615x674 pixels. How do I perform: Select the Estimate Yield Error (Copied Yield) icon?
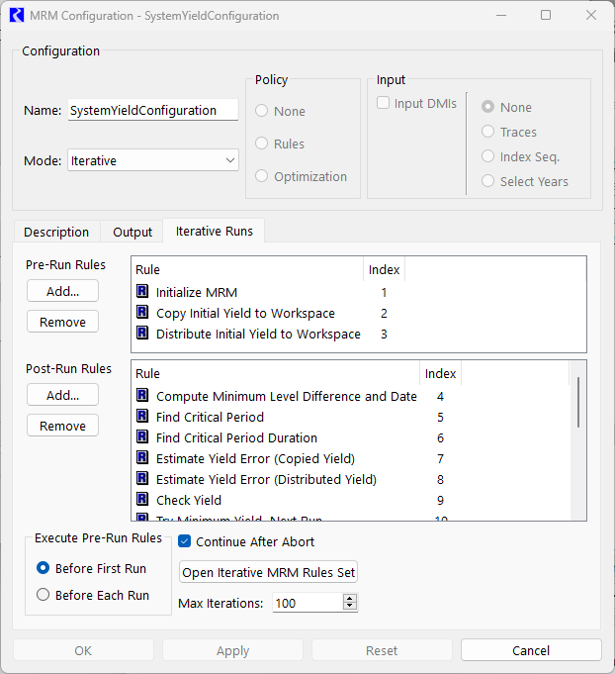pyautogui.click(x=142, y=458)
